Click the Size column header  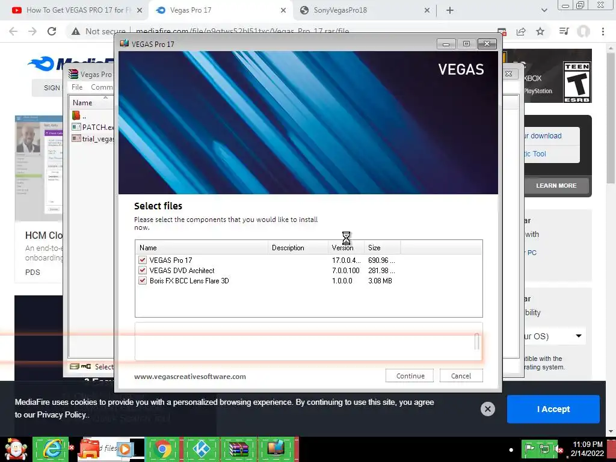(x=382, y=247)
